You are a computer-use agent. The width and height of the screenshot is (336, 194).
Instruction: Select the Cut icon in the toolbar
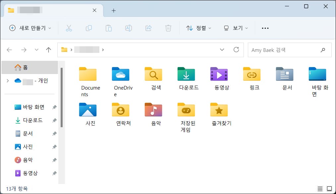69,28
